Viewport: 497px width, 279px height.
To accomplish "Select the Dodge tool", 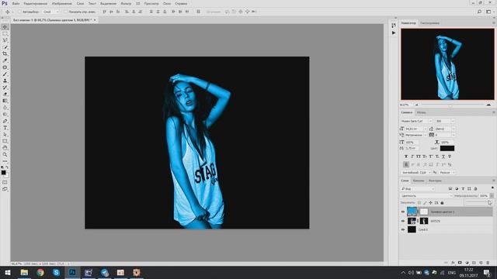I will point(5,114).
